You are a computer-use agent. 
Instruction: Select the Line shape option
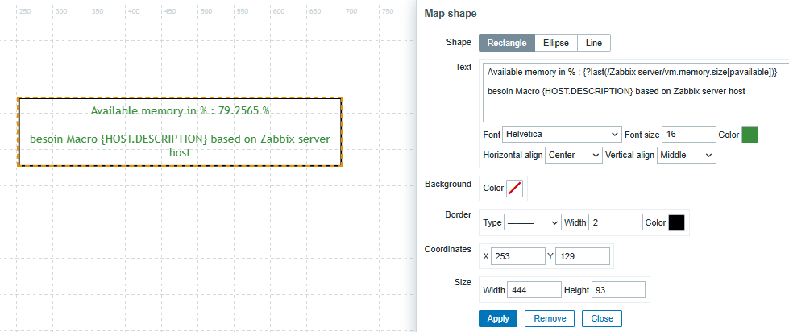[593, 43]
